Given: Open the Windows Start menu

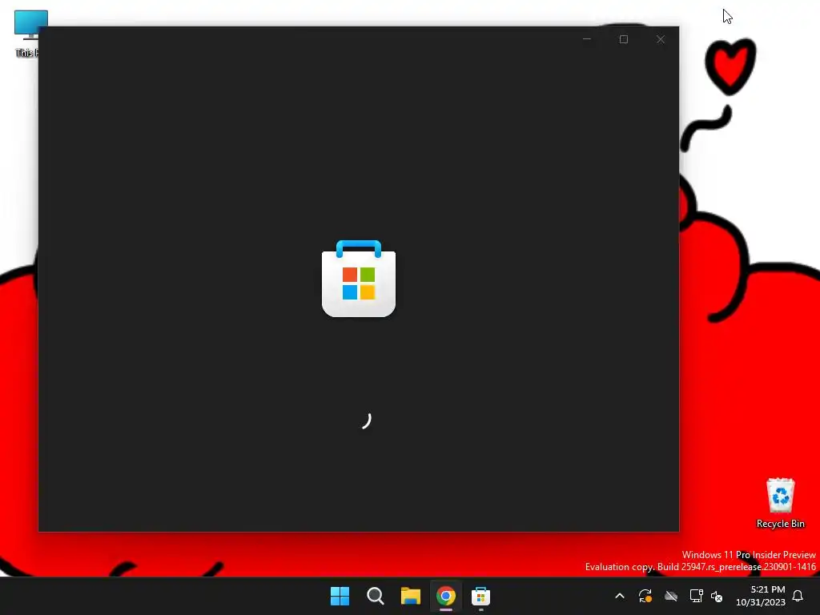Looking at the screenshot, I should point(340,596).
